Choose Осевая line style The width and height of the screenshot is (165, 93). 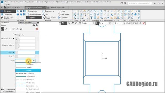pyautogui.click(x=28, y=70)
